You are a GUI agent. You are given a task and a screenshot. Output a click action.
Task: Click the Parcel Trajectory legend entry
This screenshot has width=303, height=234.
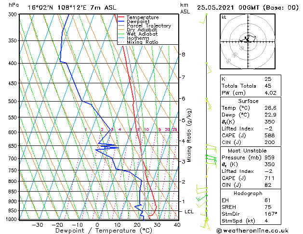(x=149, y=26)
